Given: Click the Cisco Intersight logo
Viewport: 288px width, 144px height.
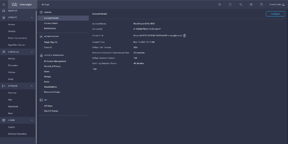Looking at the screenshot, I should coord(22,4).
